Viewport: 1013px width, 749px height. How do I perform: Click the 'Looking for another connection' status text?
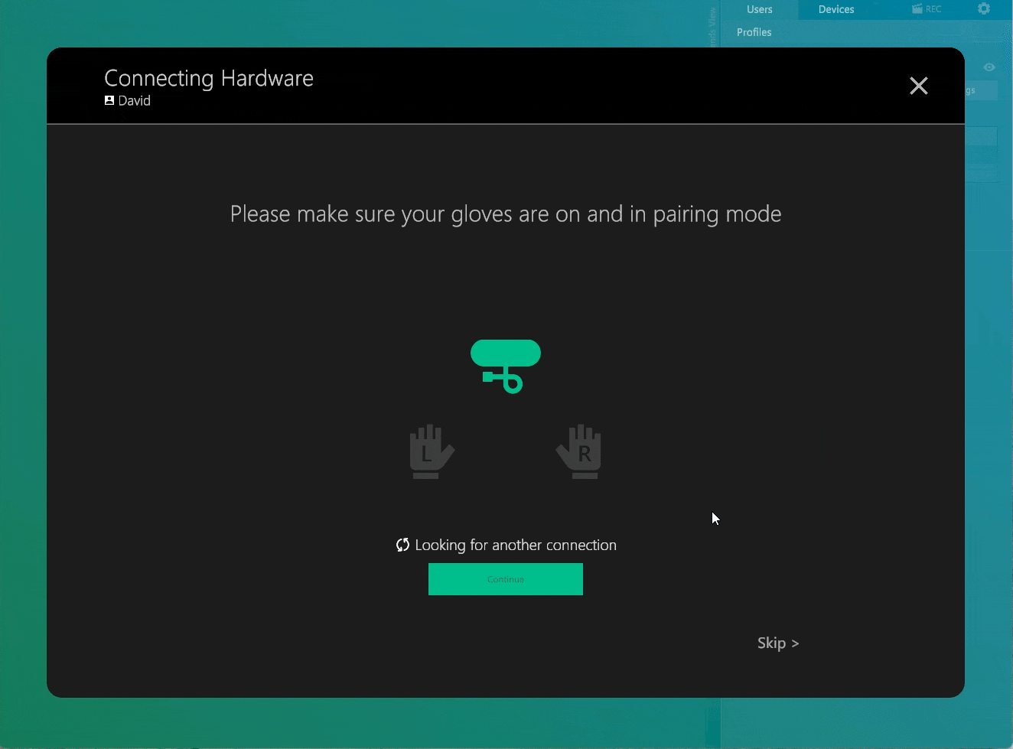[516, 545]
